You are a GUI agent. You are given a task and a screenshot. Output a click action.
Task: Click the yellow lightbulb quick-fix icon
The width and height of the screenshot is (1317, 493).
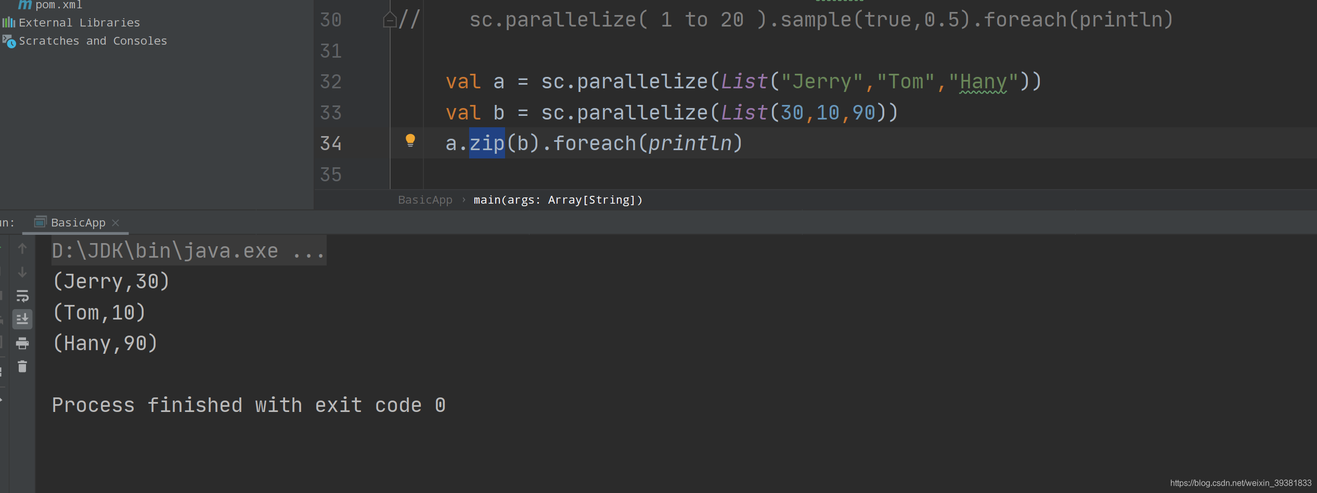[x=410, y=140]
